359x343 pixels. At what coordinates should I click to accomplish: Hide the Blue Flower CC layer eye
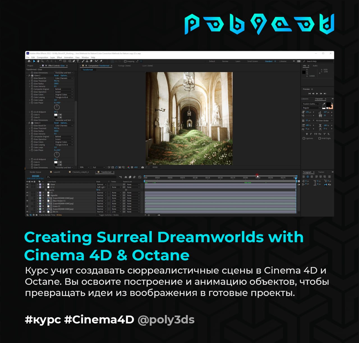[x=27, y=201]
